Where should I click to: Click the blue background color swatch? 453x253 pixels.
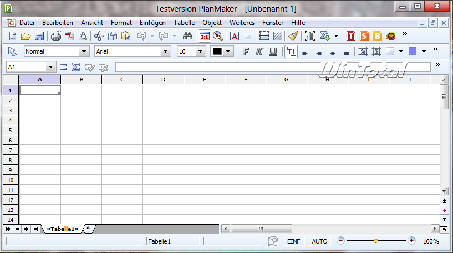click(413, 51)
